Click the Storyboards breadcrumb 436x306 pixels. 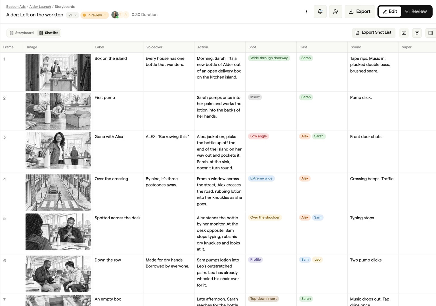(x=64, y=7)
